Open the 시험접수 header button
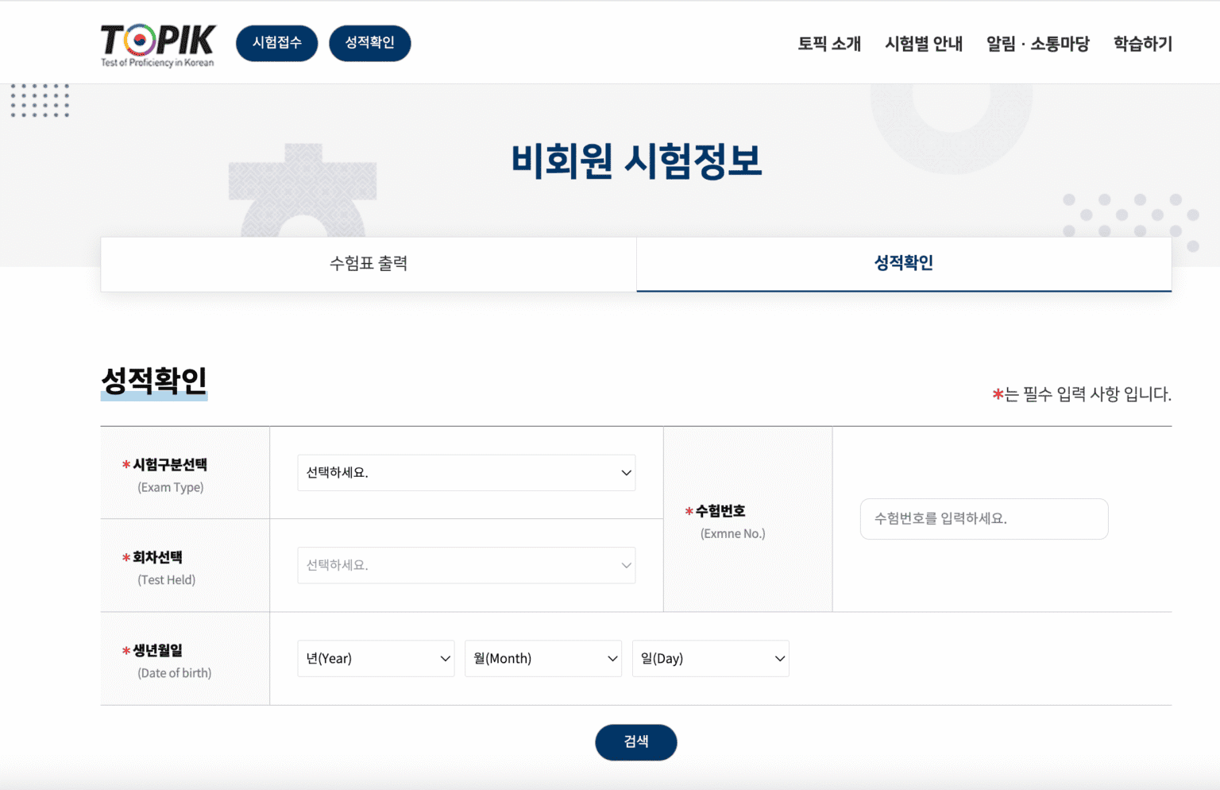 point(276,43)
